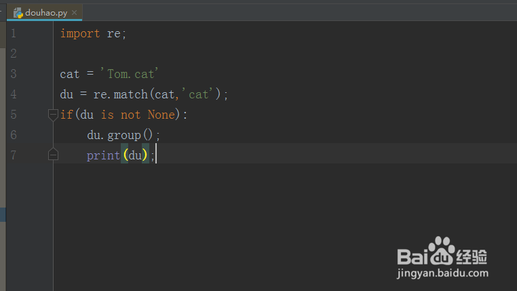The width and height of the screenshot is (517, 291).
Task: Open the jingyan.baidu.com link
Action: click(x=442, y=273)
